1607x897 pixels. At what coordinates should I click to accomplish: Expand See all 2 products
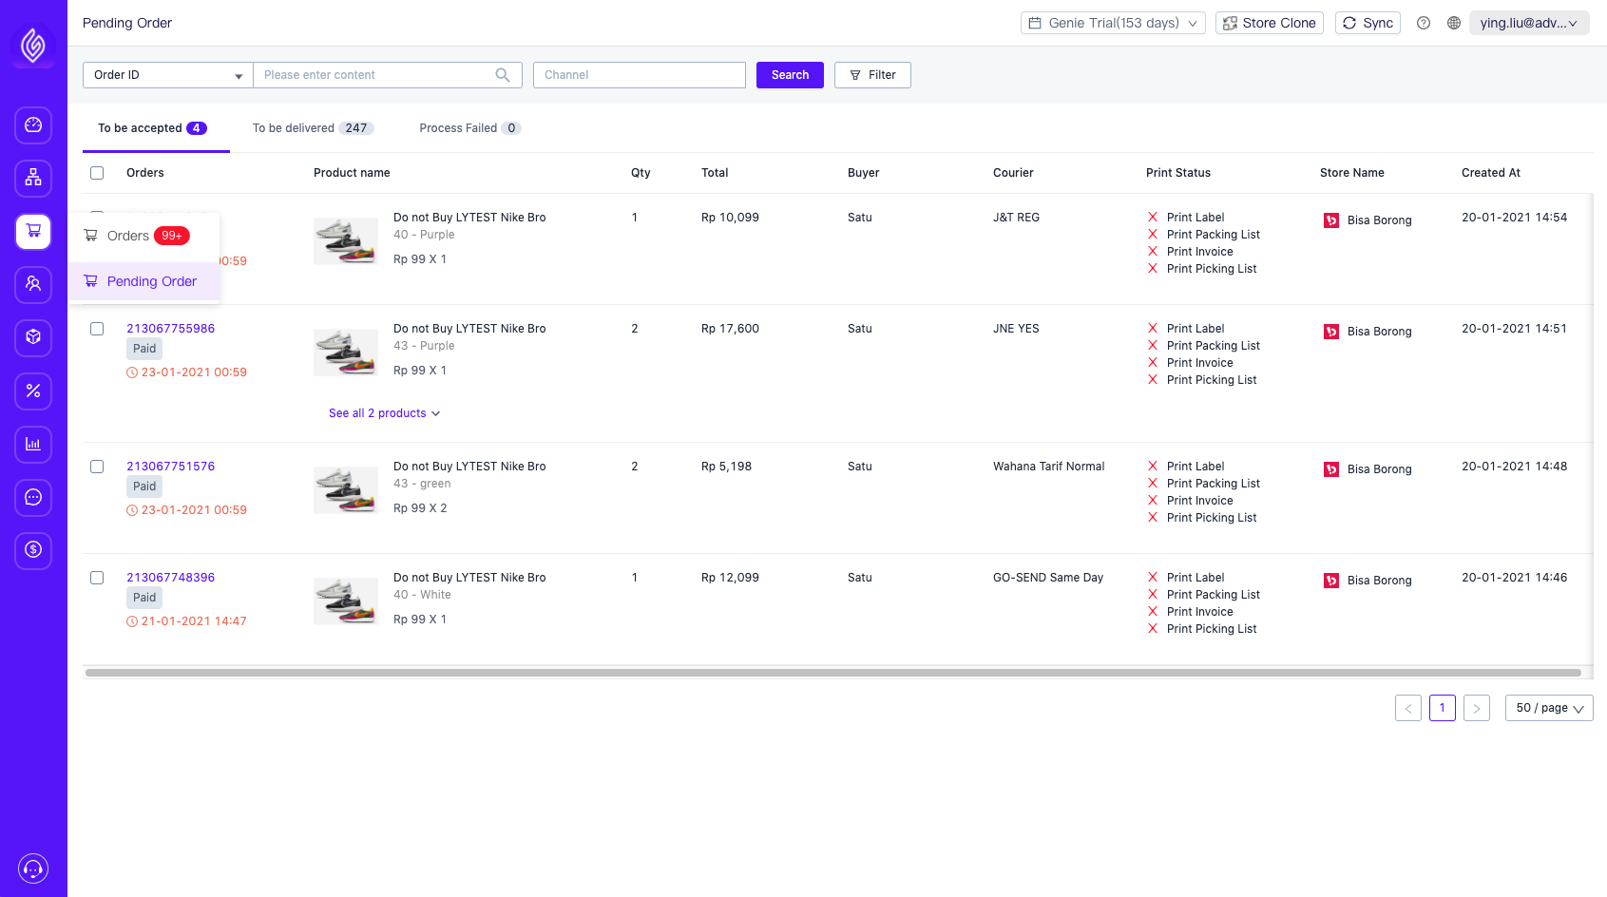click(x=384, y=413)
